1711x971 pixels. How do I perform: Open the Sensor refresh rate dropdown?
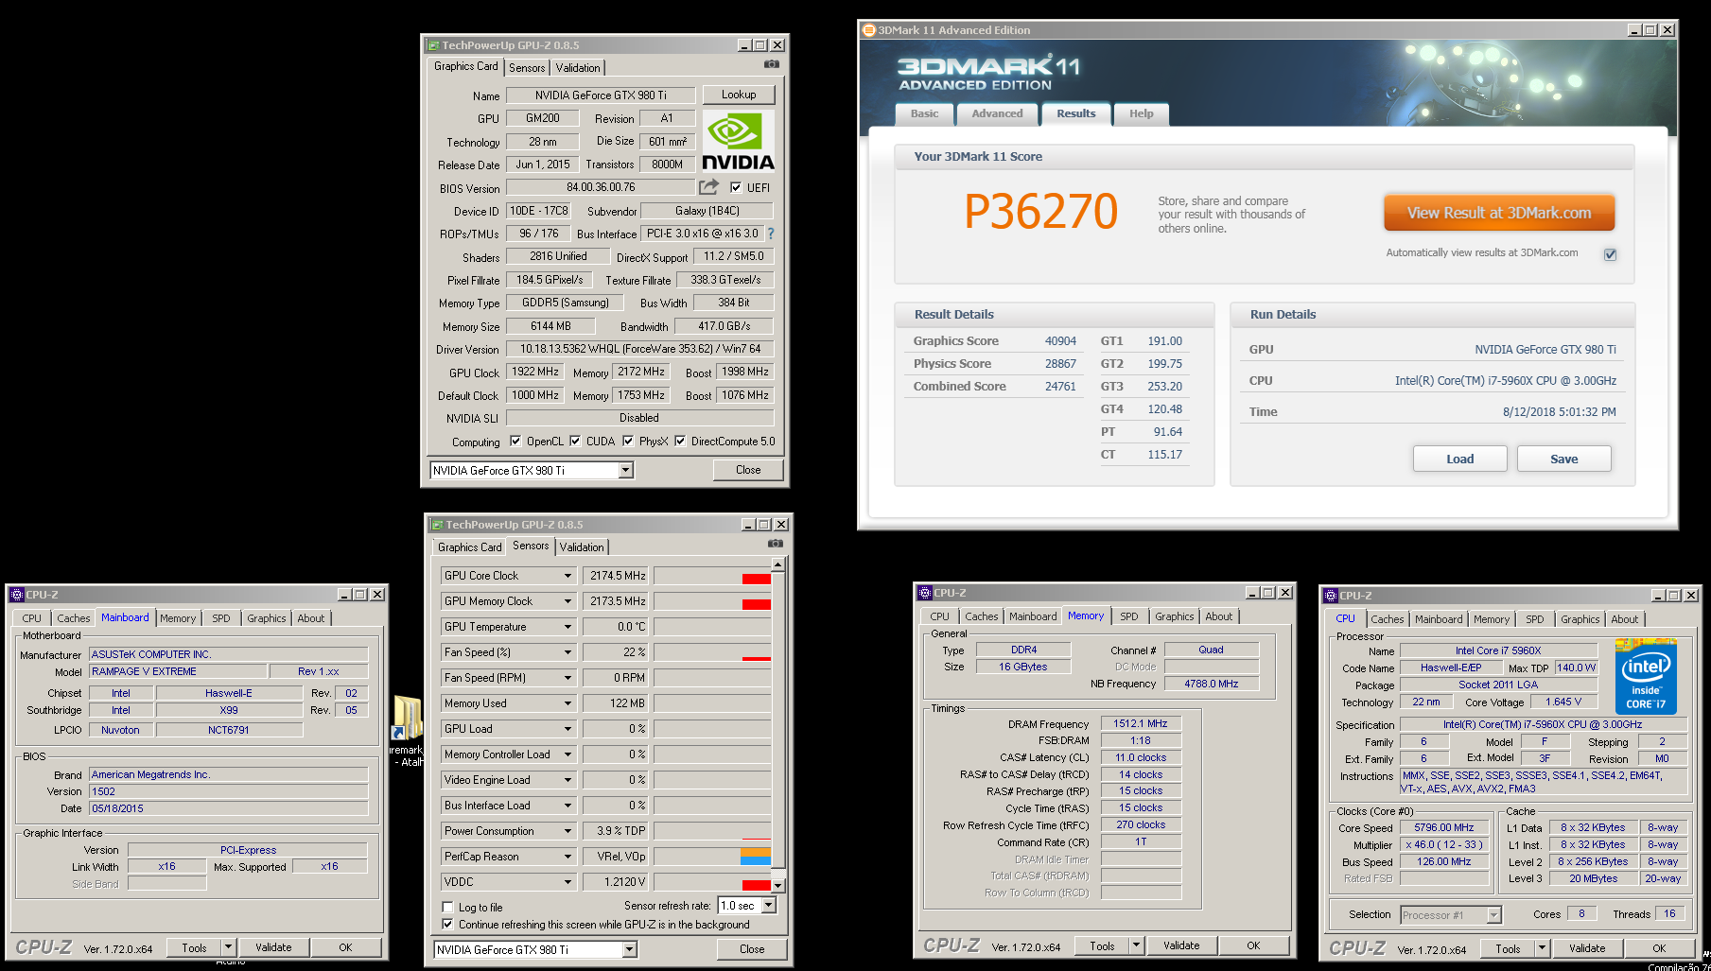pyautogui.click(x=769, y=905)
